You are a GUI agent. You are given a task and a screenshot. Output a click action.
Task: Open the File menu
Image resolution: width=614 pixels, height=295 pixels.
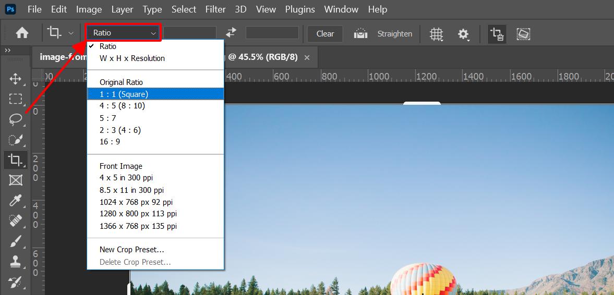(x=34, y=9)
